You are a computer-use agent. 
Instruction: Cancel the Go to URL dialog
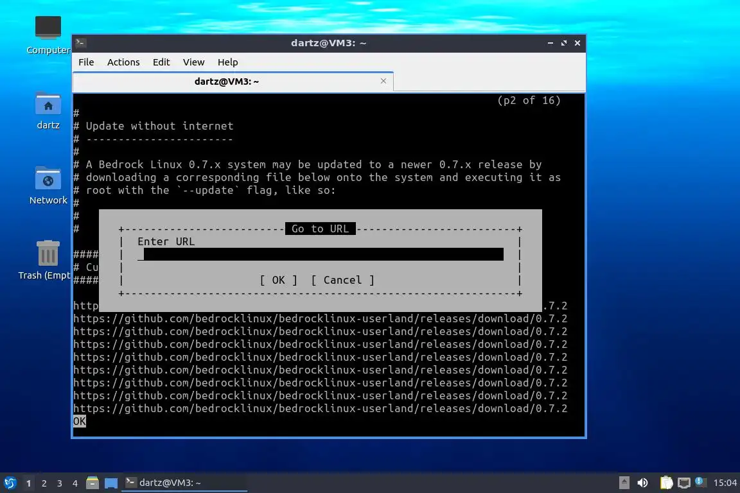pyautogui.click(x=342, y=281)
